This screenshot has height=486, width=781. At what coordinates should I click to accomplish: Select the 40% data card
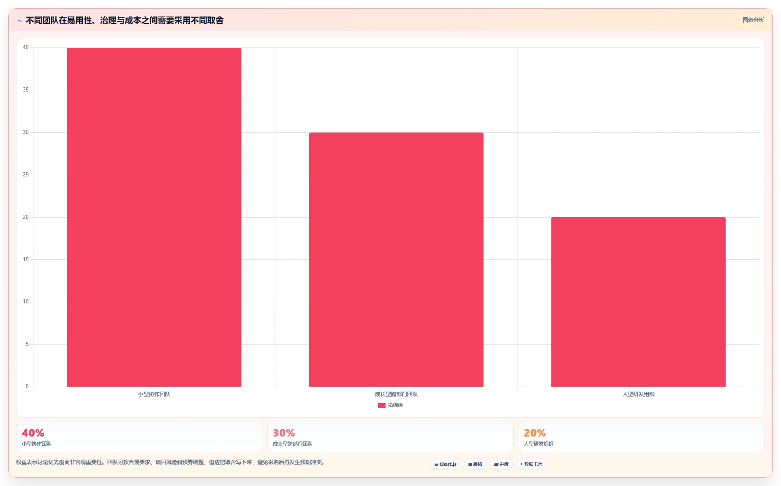click(139, 437)
